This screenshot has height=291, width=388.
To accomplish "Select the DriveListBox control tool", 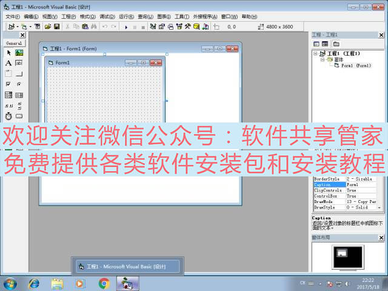I will [x=19, y=116].
